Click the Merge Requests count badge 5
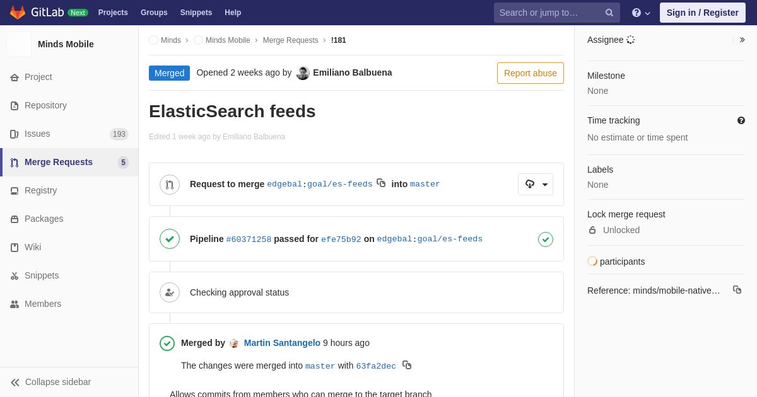The height and width of the screenshot is (397, 757). 123,163
